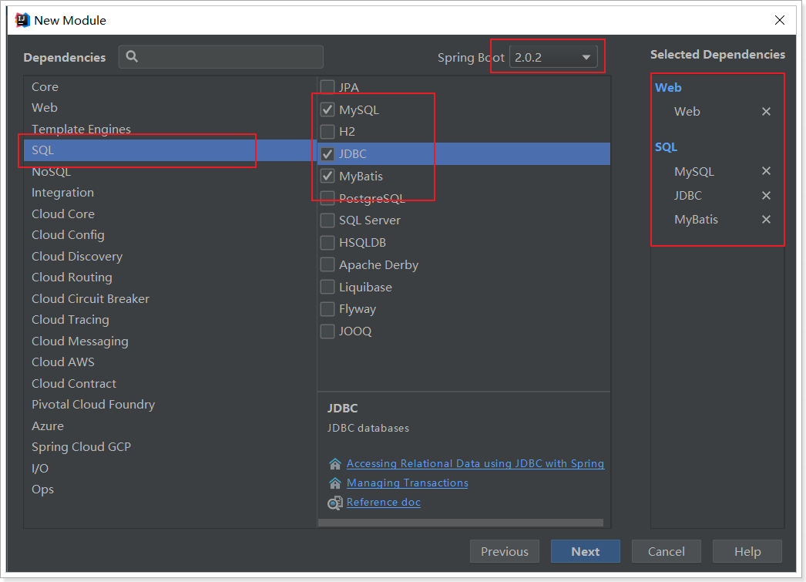
Task: Select the Integration category
Action: click(170, 193)
